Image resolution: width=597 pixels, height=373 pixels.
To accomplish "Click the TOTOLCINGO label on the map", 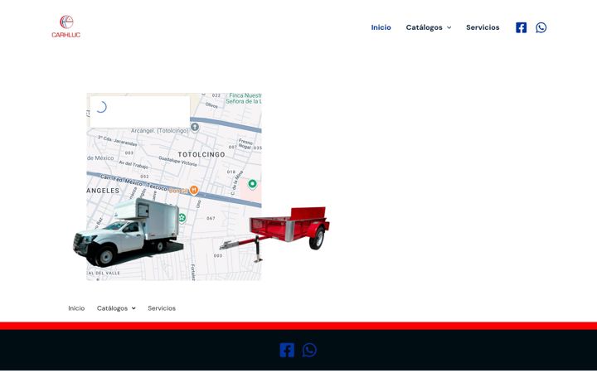I will coord(201,154).
